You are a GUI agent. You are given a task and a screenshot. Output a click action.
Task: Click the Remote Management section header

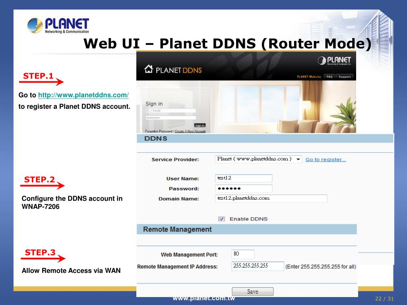[x=246, y=229]
